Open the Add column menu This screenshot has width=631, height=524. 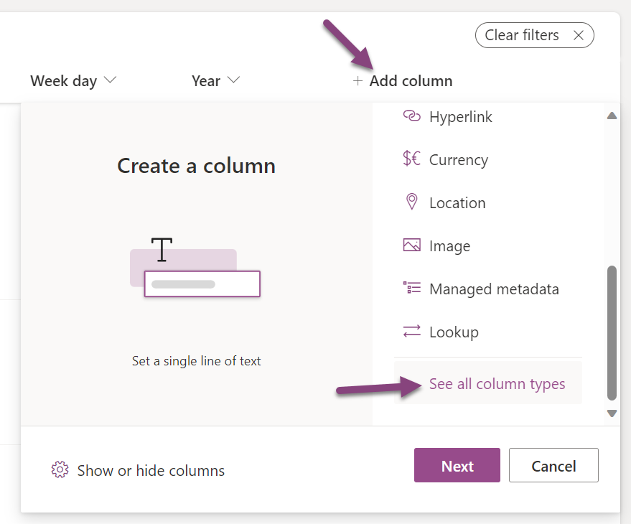pyautogui.click(x=402, y=80)
